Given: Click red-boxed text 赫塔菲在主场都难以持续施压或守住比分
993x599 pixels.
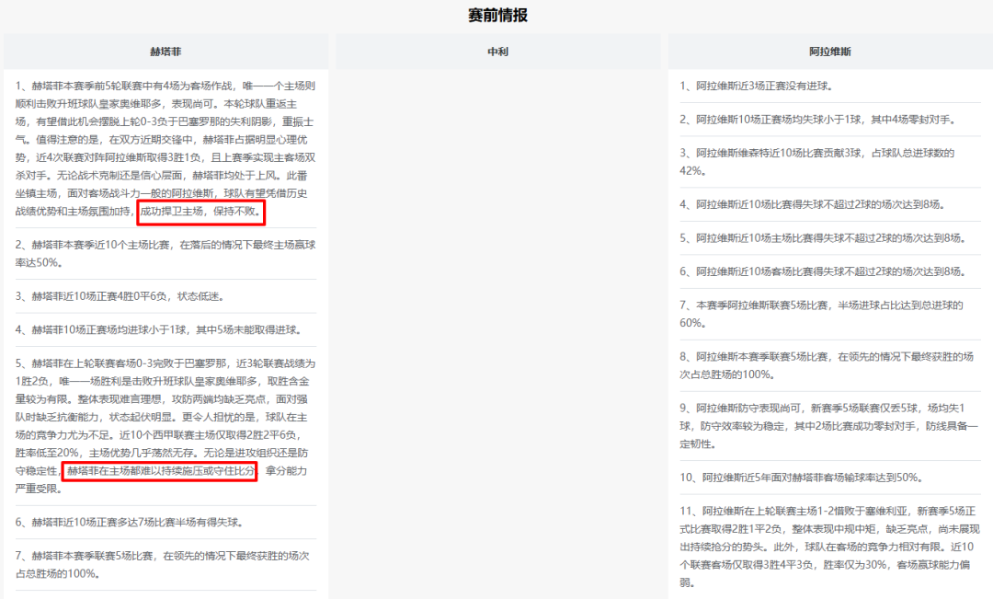Looking at the screenshot, I should pos(160,470).
